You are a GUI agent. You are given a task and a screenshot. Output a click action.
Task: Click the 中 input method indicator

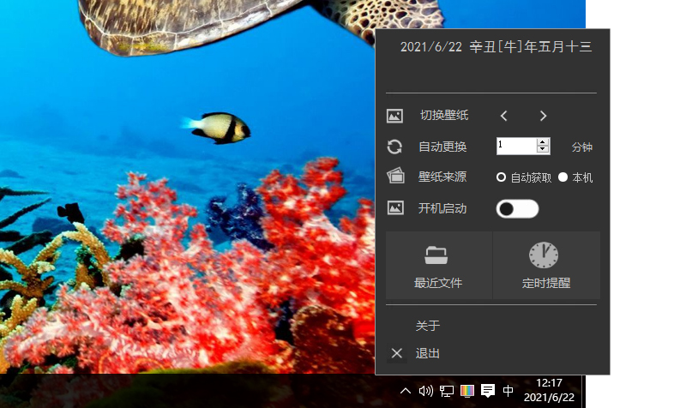pos(509,391)
